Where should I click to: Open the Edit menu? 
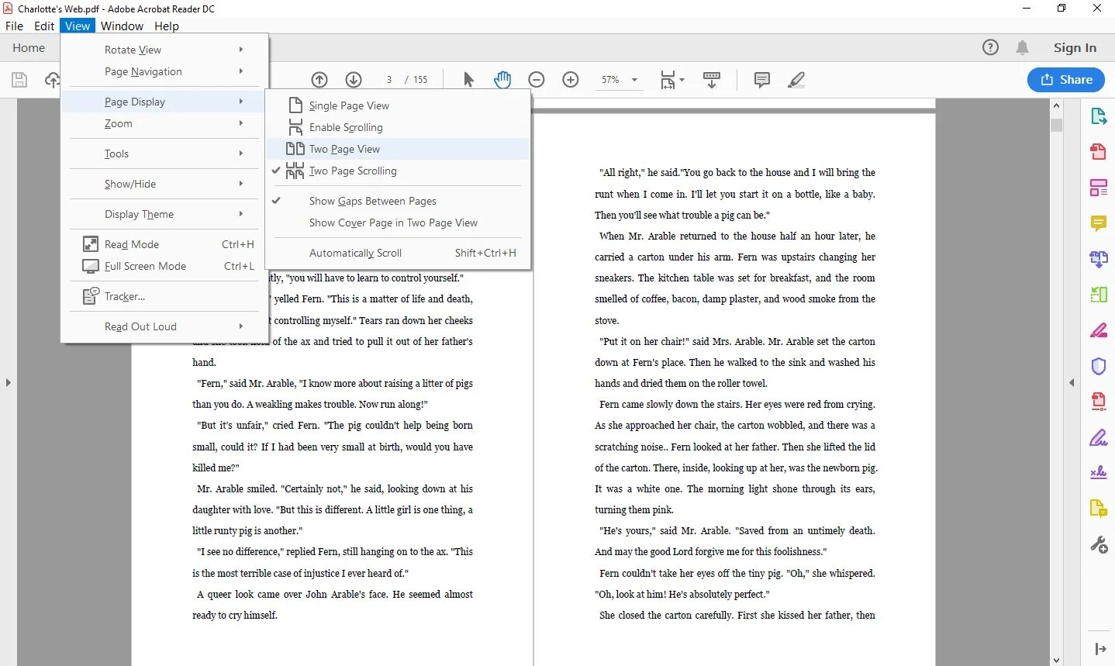click(x=44, y=26)
